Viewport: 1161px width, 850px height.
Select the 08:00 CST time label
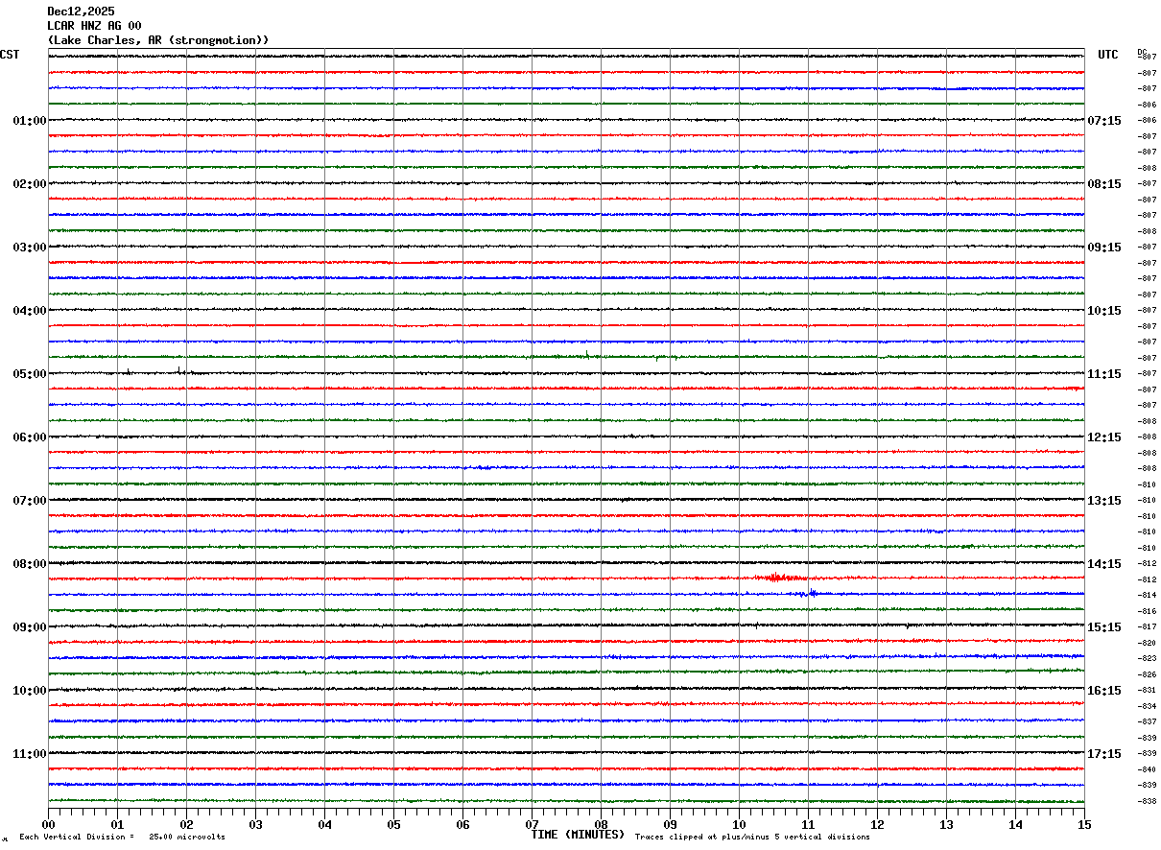click(x=29, y=564)
